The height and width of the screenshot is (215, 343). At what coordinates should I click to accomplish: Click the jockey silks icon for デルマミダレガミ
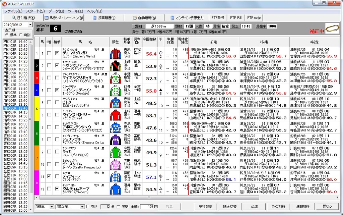click(116, 54)
